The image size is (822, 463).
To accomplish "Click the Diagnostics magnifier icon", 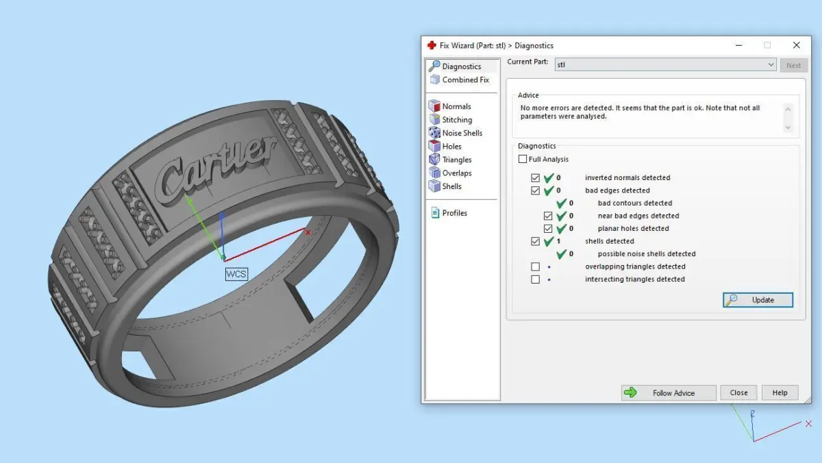I will coord(434,66).
